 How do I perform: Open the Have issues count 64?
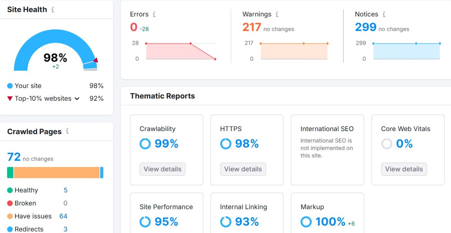click(63, 216)
